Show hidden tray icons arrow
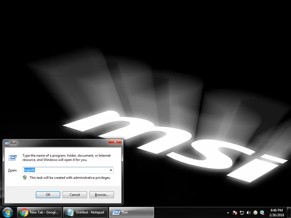The height and width of the screenshot is (218, 291). 228,213
